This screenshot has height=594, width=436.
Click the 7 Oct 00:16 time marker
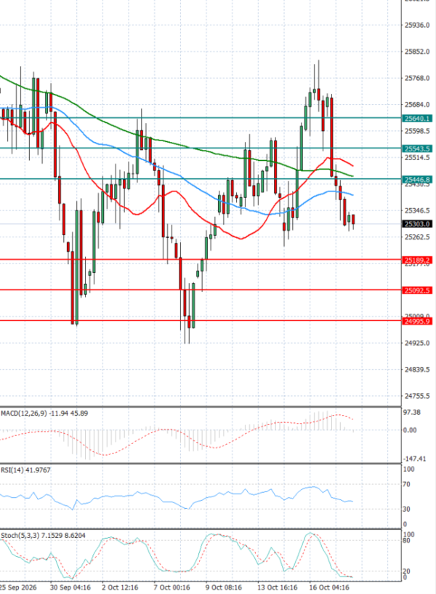click(x=172, y=587)
